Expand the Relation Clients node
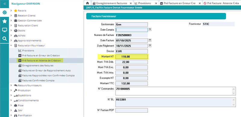Screen dimensions: 241x117 tap(11, 16)
